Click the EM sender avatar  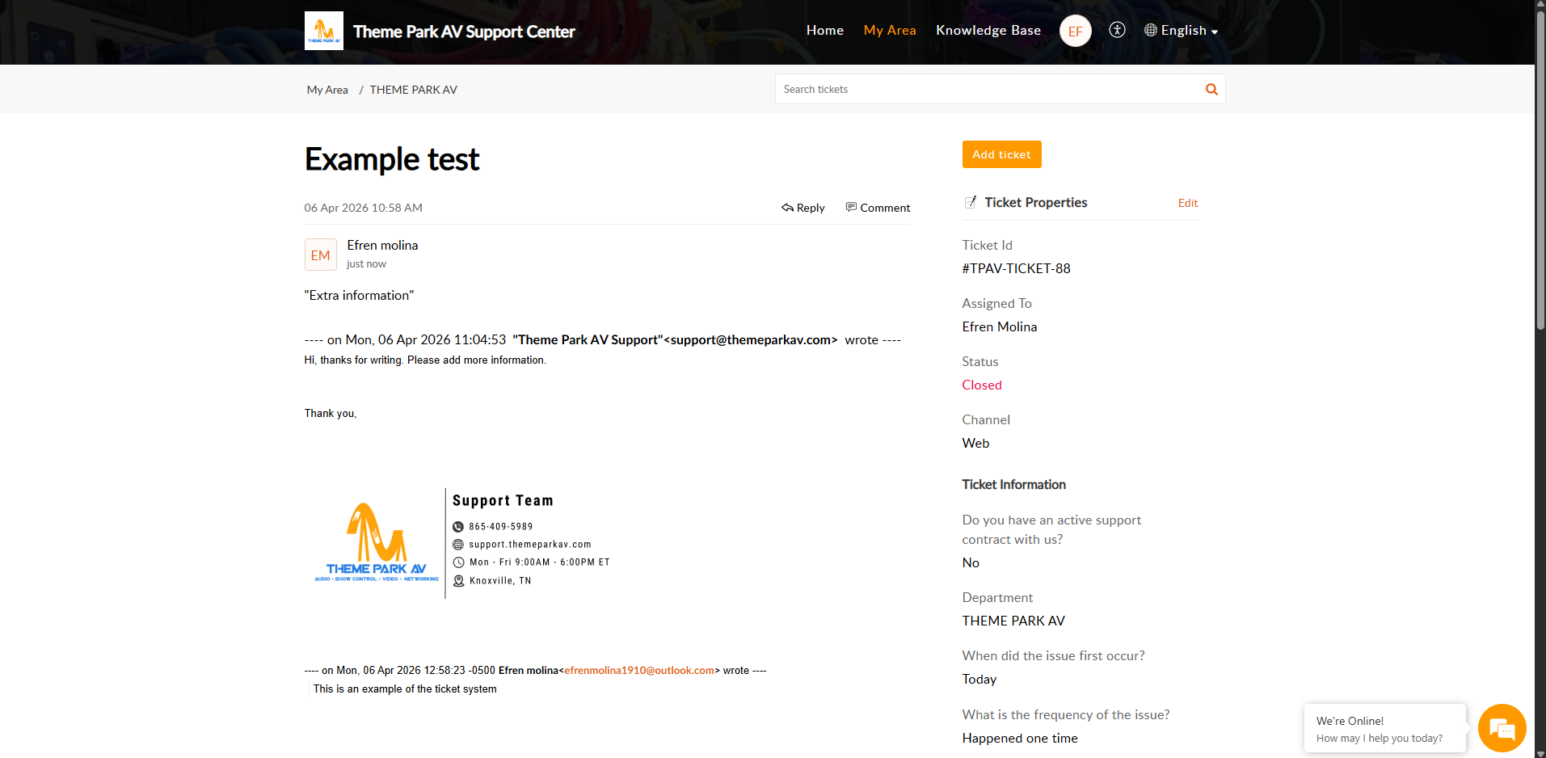pos(321,255)
